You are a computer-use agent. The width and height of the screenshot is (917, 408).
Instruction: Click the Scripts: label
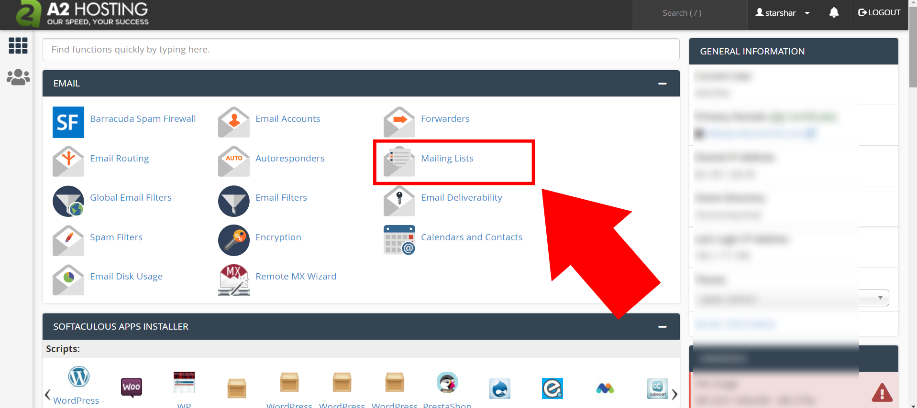[x=63, y=349]
